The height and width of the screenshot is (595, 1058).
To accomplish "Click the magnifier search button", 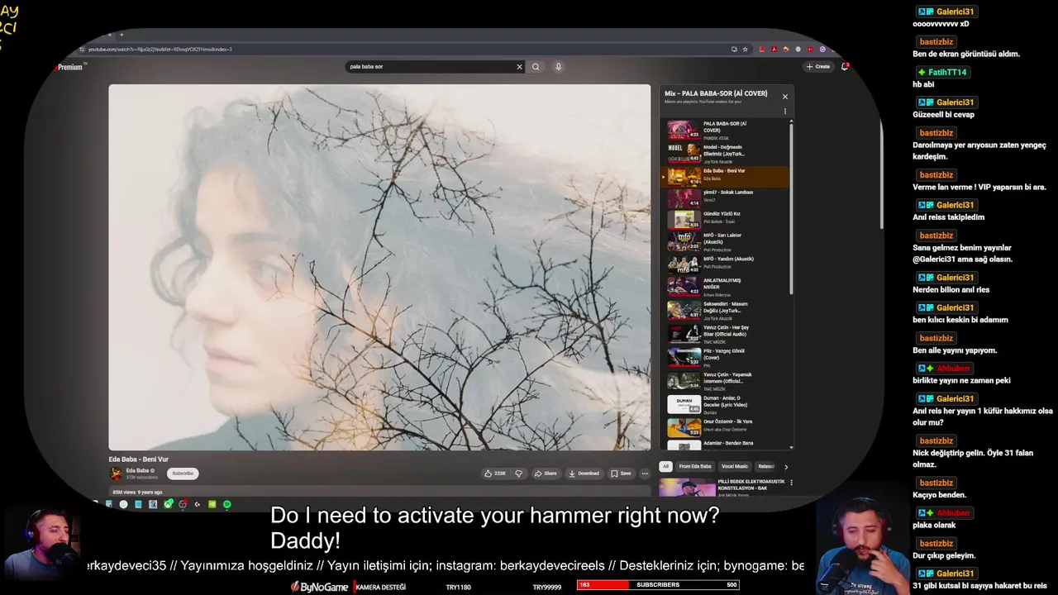I will [536, 67].
